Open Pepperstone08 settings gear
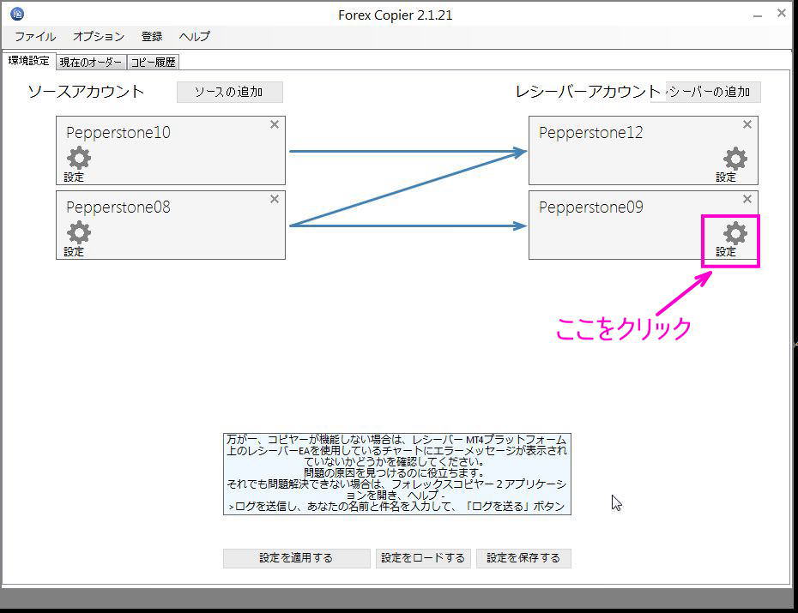 coord(76,233)
